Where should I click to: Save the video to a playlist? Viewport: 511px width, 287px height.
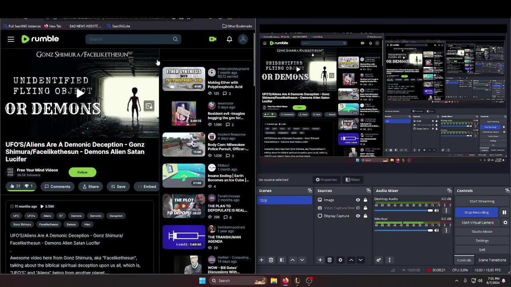click(118, 187)
